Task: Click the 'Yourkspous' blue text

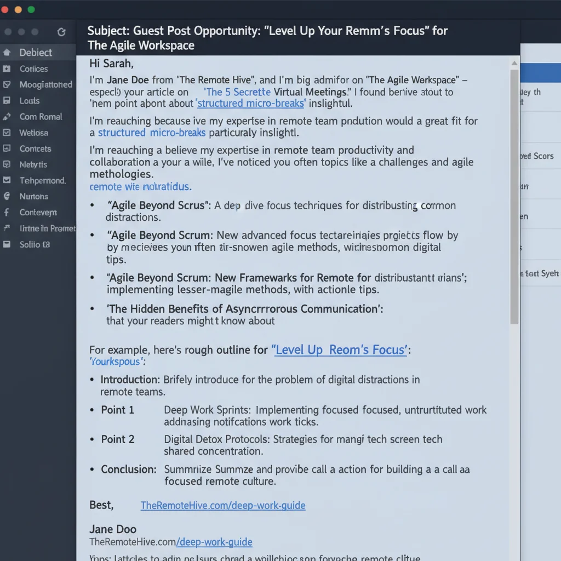Action: (x=117, y=362)
